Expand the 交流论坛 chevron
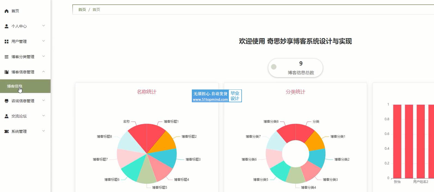The width and height of the screenshot is (434, 192). pyautogui.click(x=44, y=116)
